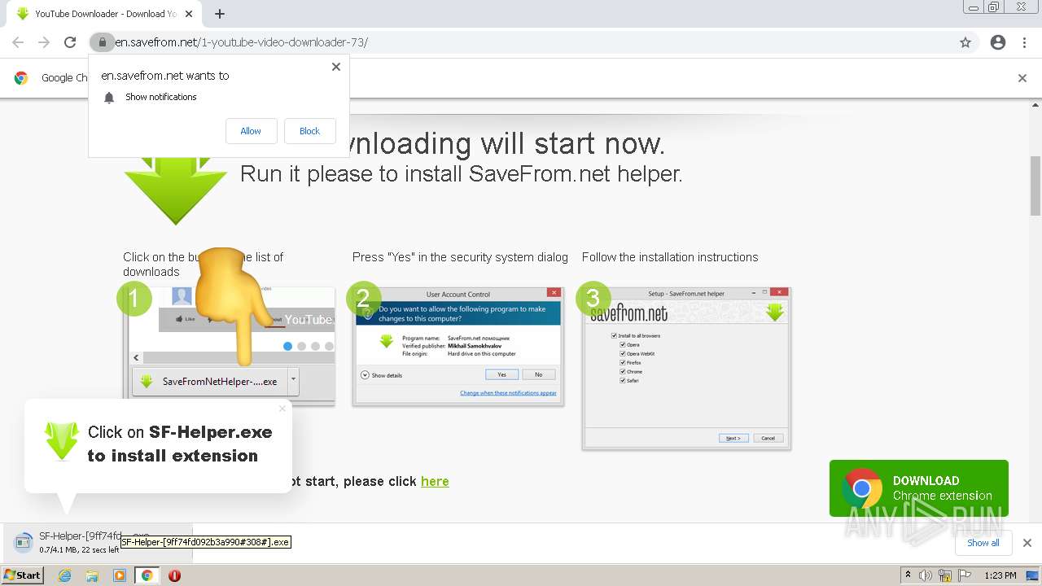
Task: Open the network tray icon
Action: point(945,575)
